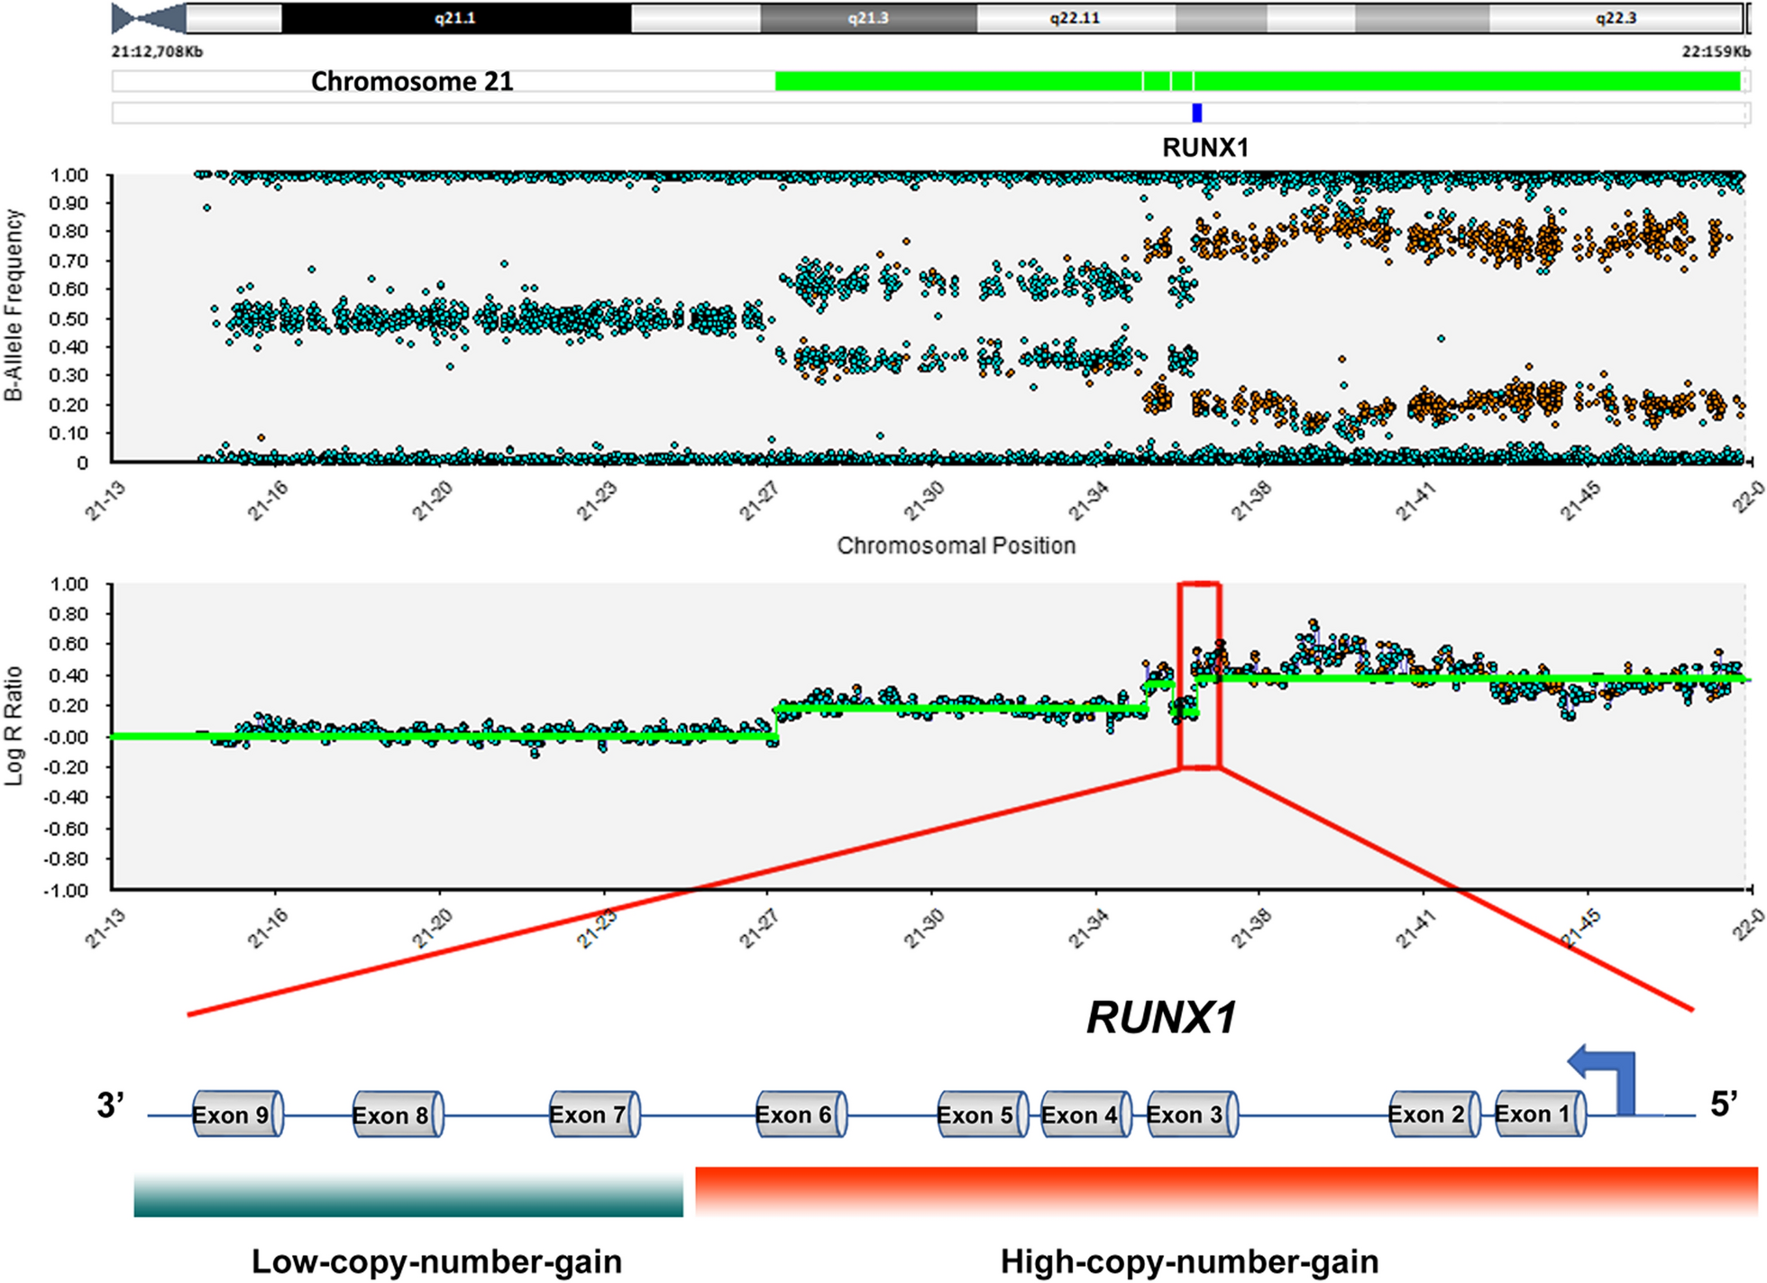Click the 21:12,708Kb start coordinate
This screenshot has height=1283, width=1767.
tap(157, 51)
